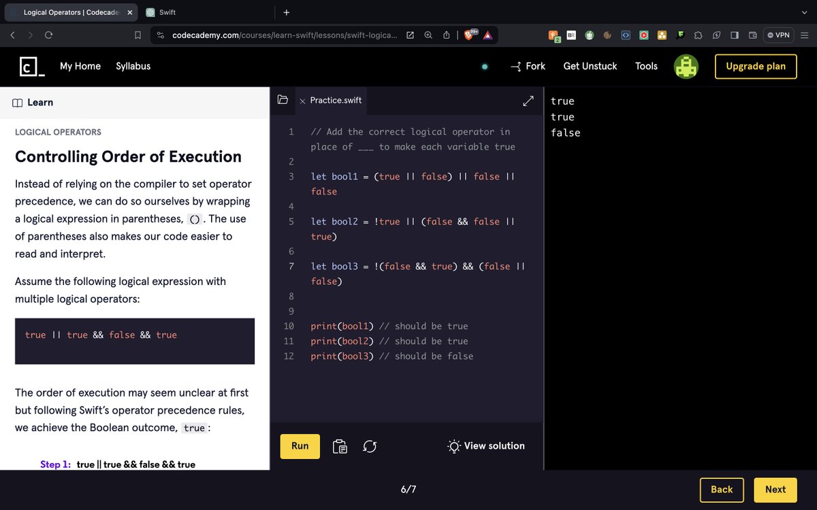The height and width of the screenshot is (510, 817).
Task: Run the Swift code
Action: coord(300,446)
